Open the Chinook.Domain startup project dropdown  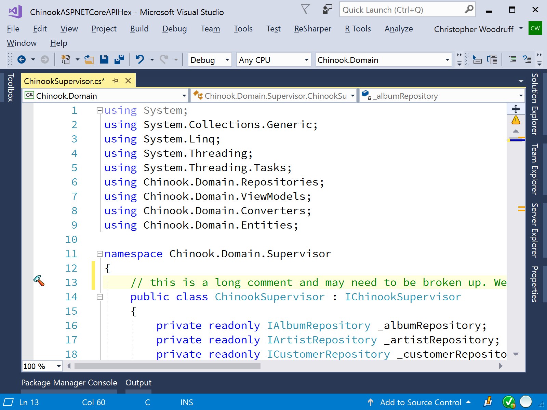click(384, 60)
